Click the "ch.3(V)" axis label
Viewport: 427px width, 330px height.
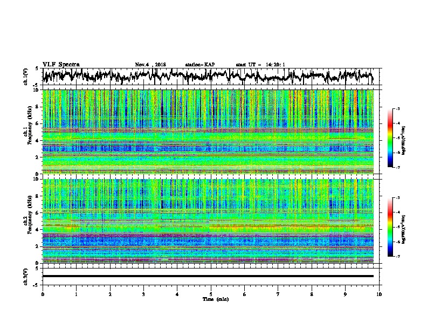click(26, 277)
